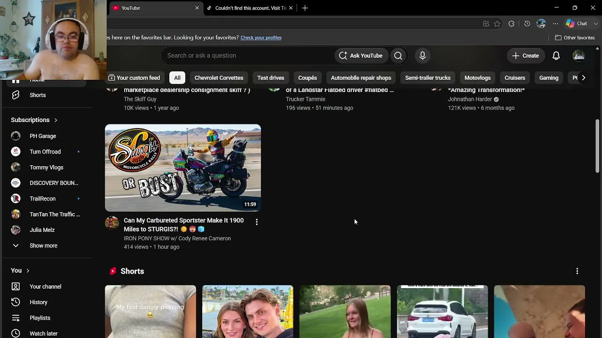602x338 pixels.
Task: Filter by Semi-trailer trucks
Action: tap(428, 78)
